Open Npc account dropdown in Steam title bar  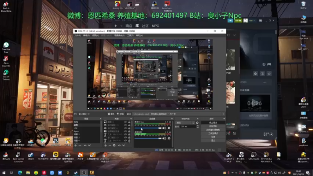tap(252, 21)
